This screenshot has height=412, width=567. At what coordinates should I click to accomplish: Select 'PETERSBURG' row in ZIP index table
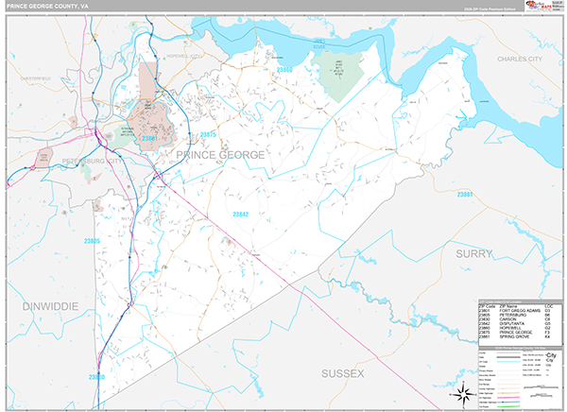(518, 315)
